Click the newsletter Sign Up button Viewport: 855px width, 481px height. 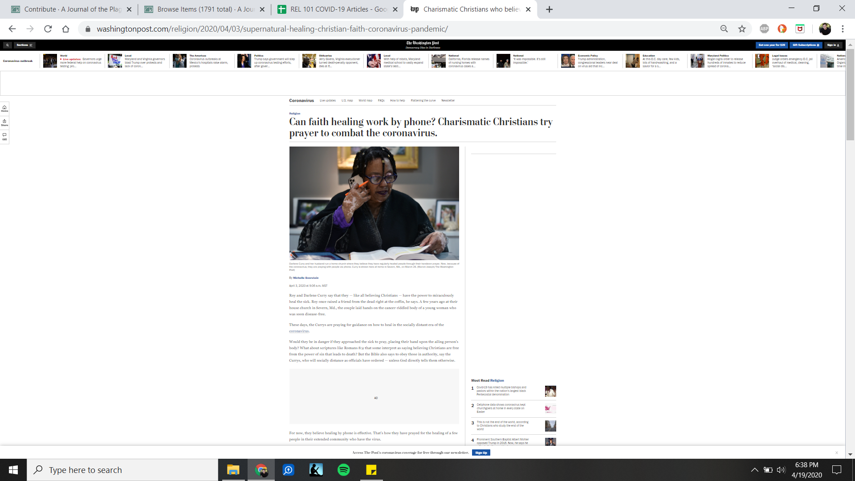tap(481, 452)
